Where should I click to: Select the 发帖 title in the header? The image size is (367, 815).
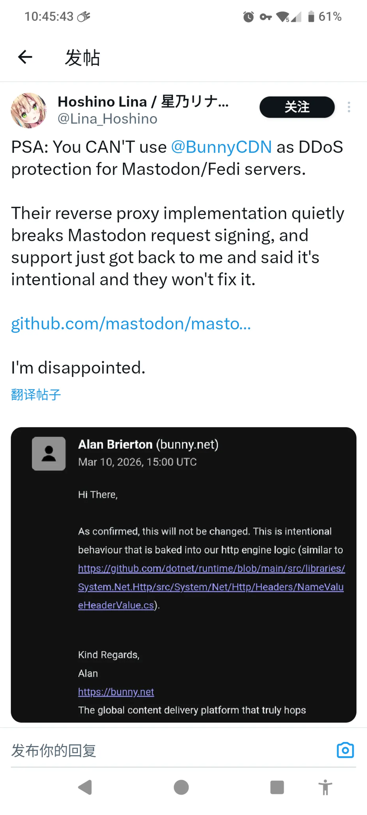point(83,57)
